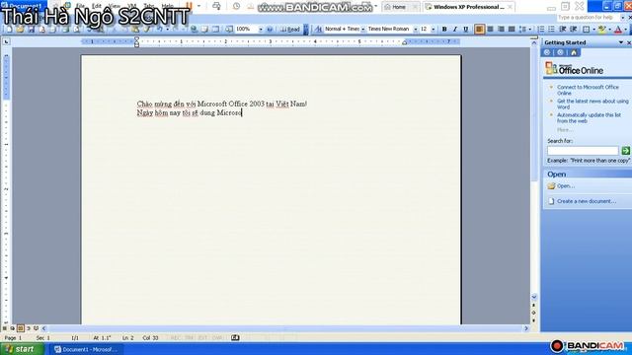The image size is (632, 355).
Task: Click the Select Browse Object button
Action: pyautogui.click(x=534, y=313)
